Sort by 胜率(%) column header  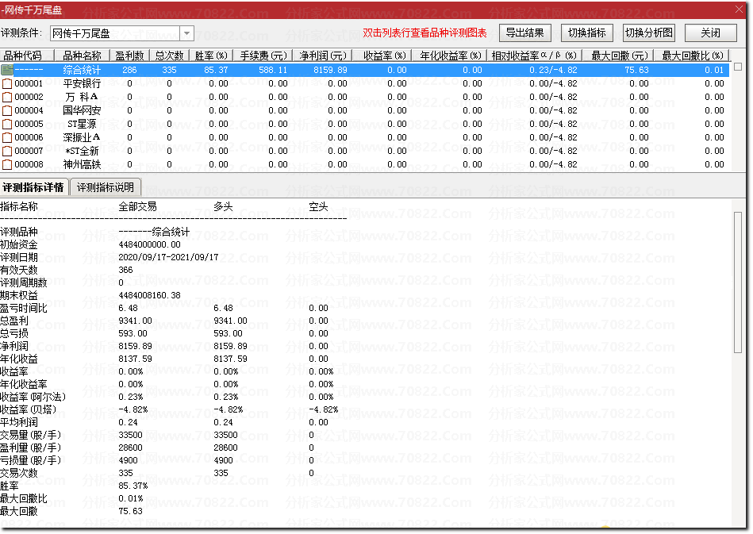[x=211, y=56]
